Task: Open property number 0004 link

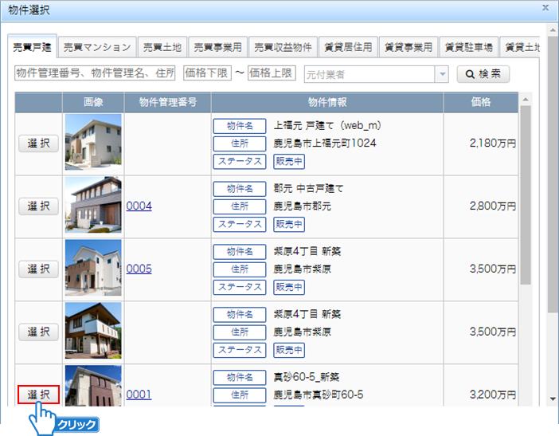Action: coord(139,206)
